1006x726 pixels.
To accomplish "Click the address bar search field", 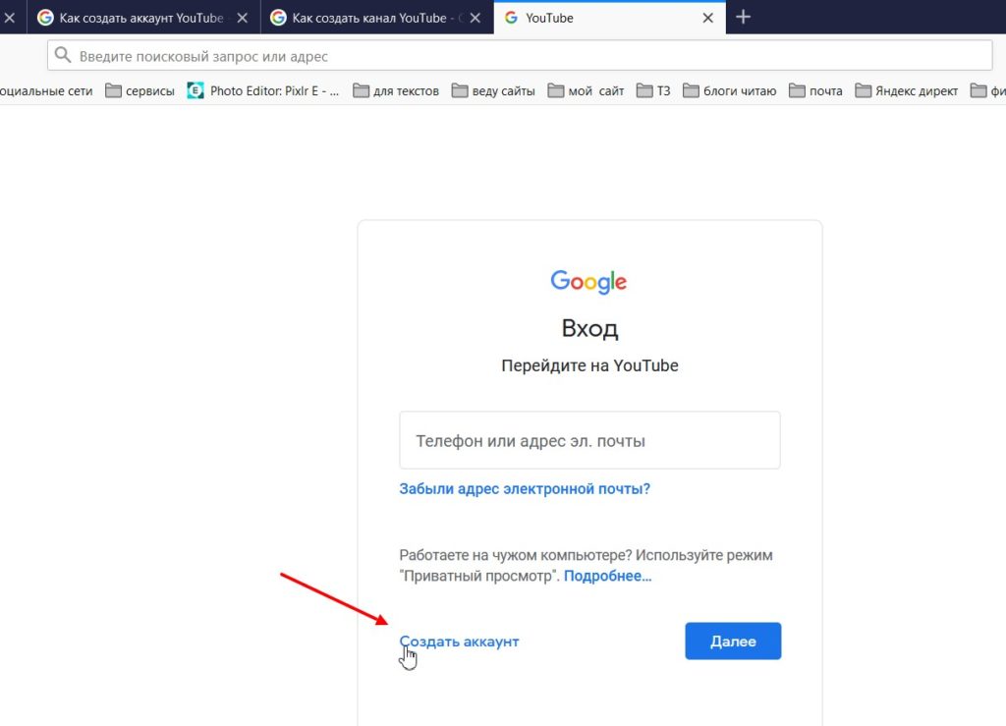I will click(x=520, y=56).
